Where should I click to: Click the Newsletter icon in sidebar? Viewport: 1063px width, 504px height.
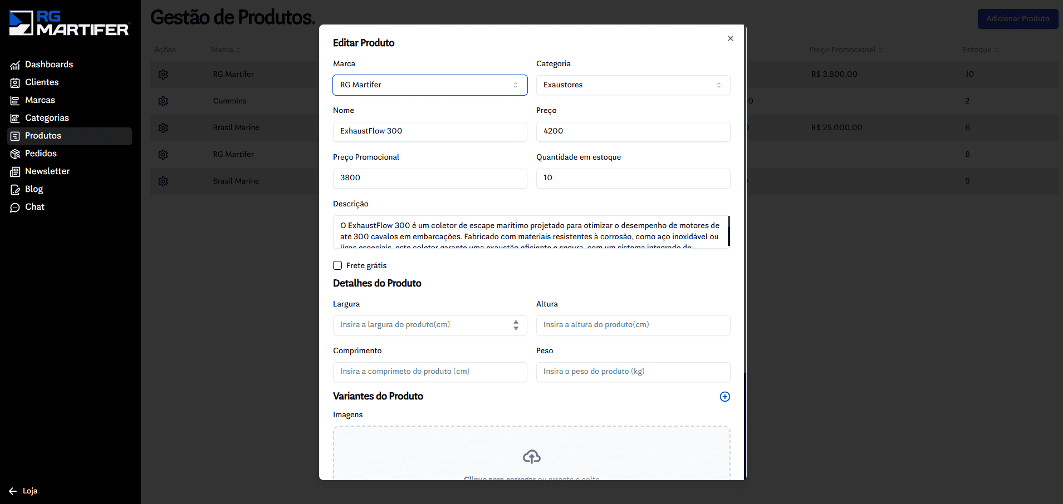point(15,172)
